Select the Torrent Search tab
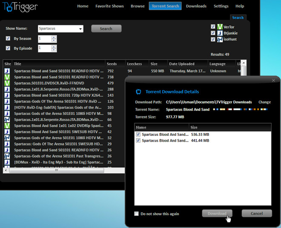The height and width of the screenshot is (228, 281). click(165, 6)
